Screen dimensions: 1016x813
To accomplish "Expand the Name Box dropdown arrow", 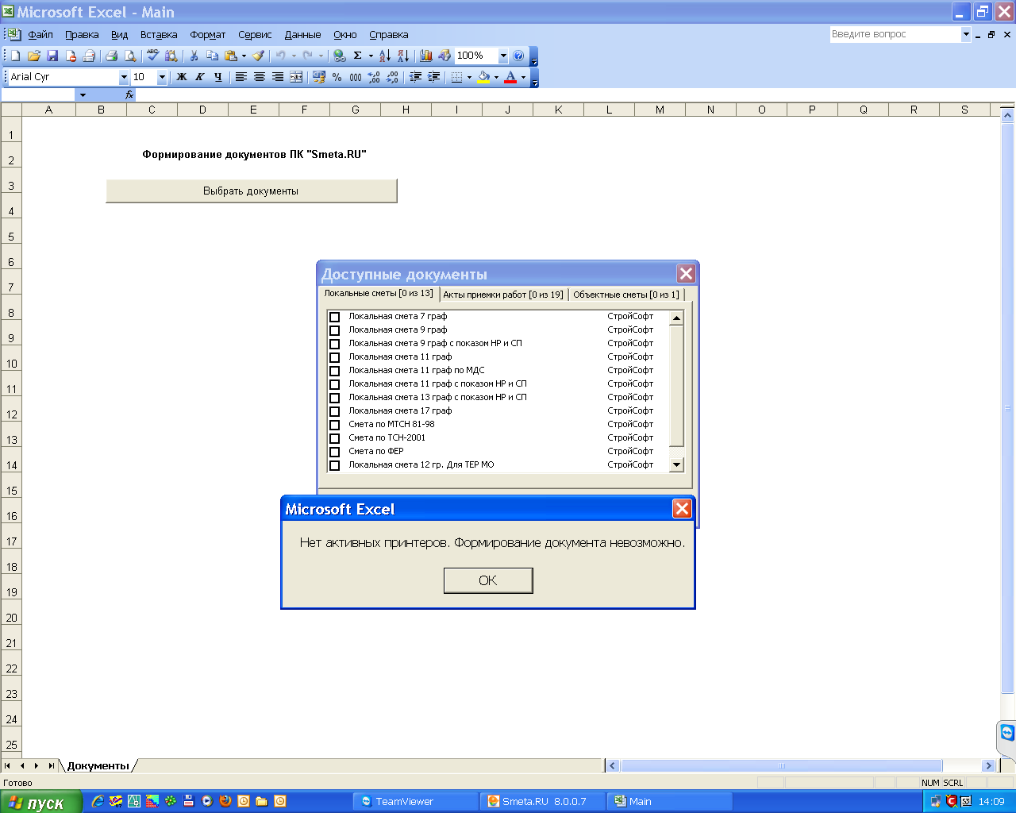I will [x=83, y=95].
